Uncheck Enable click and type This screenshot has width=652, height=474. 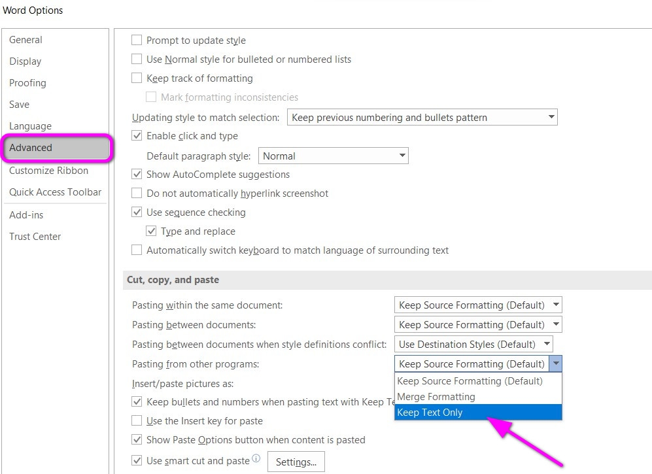[x=137, y=136]
